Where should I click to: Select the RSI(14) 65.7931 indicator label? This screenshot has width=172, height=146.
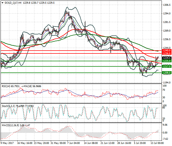click(11, 86)
